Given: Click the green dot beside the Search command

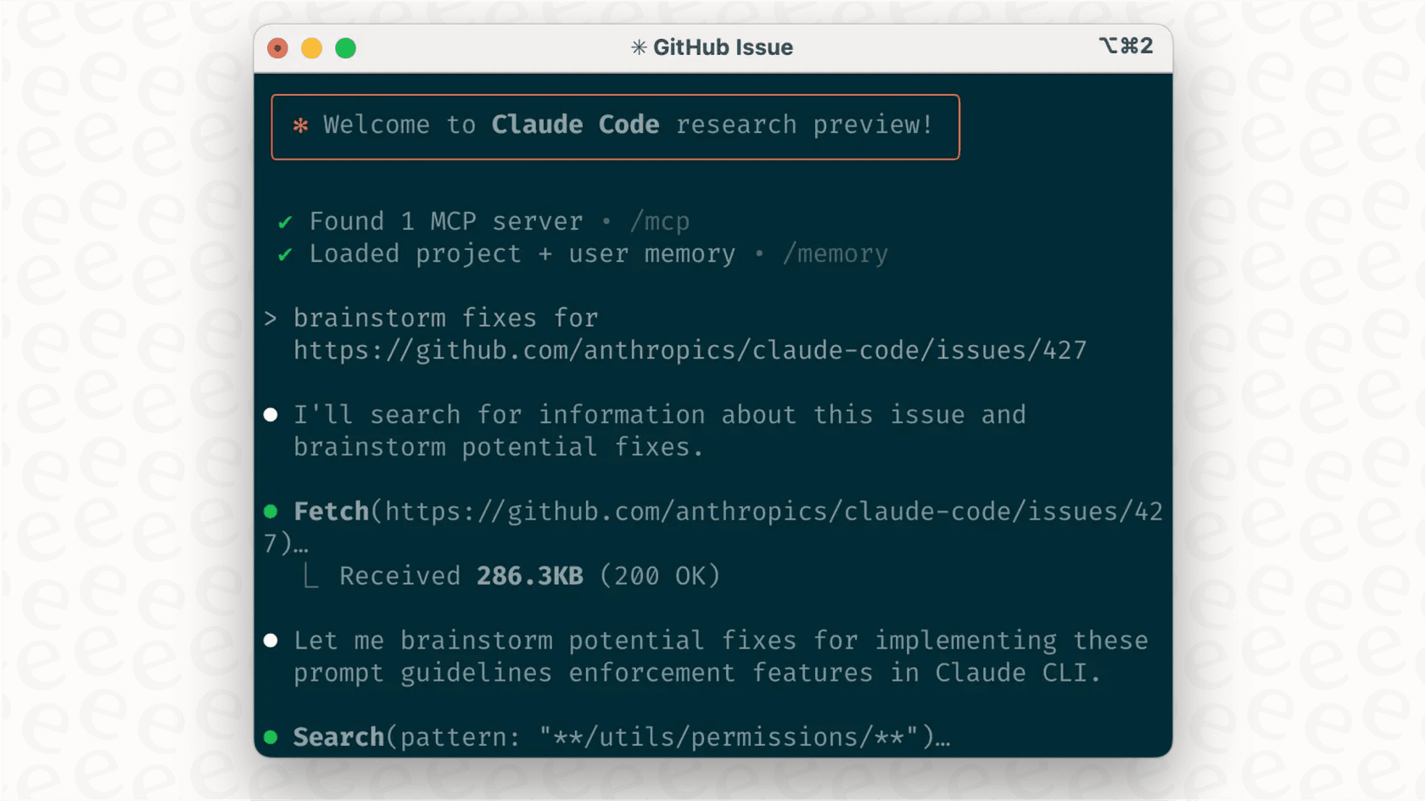Looking at the screenshot, I should [271, 737].
